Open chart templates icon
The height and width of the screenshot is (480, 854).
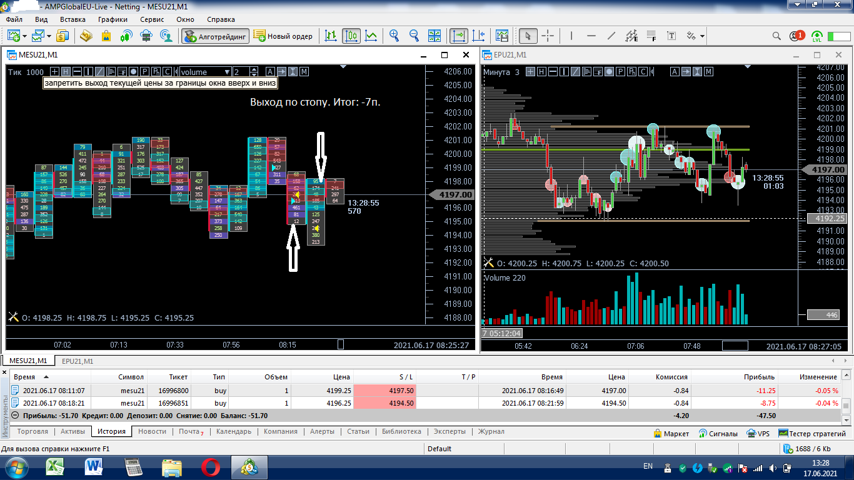(x=501, y=36)
